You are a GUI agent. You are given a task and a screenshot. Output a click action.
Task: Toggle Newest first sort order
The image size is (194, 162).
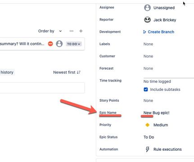click(67, 72)
